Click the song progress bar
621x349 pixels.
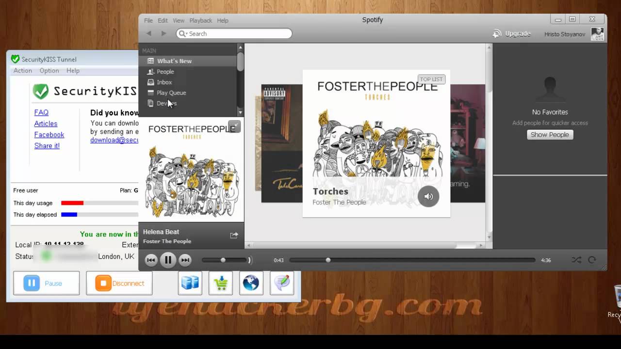[412, 260]
